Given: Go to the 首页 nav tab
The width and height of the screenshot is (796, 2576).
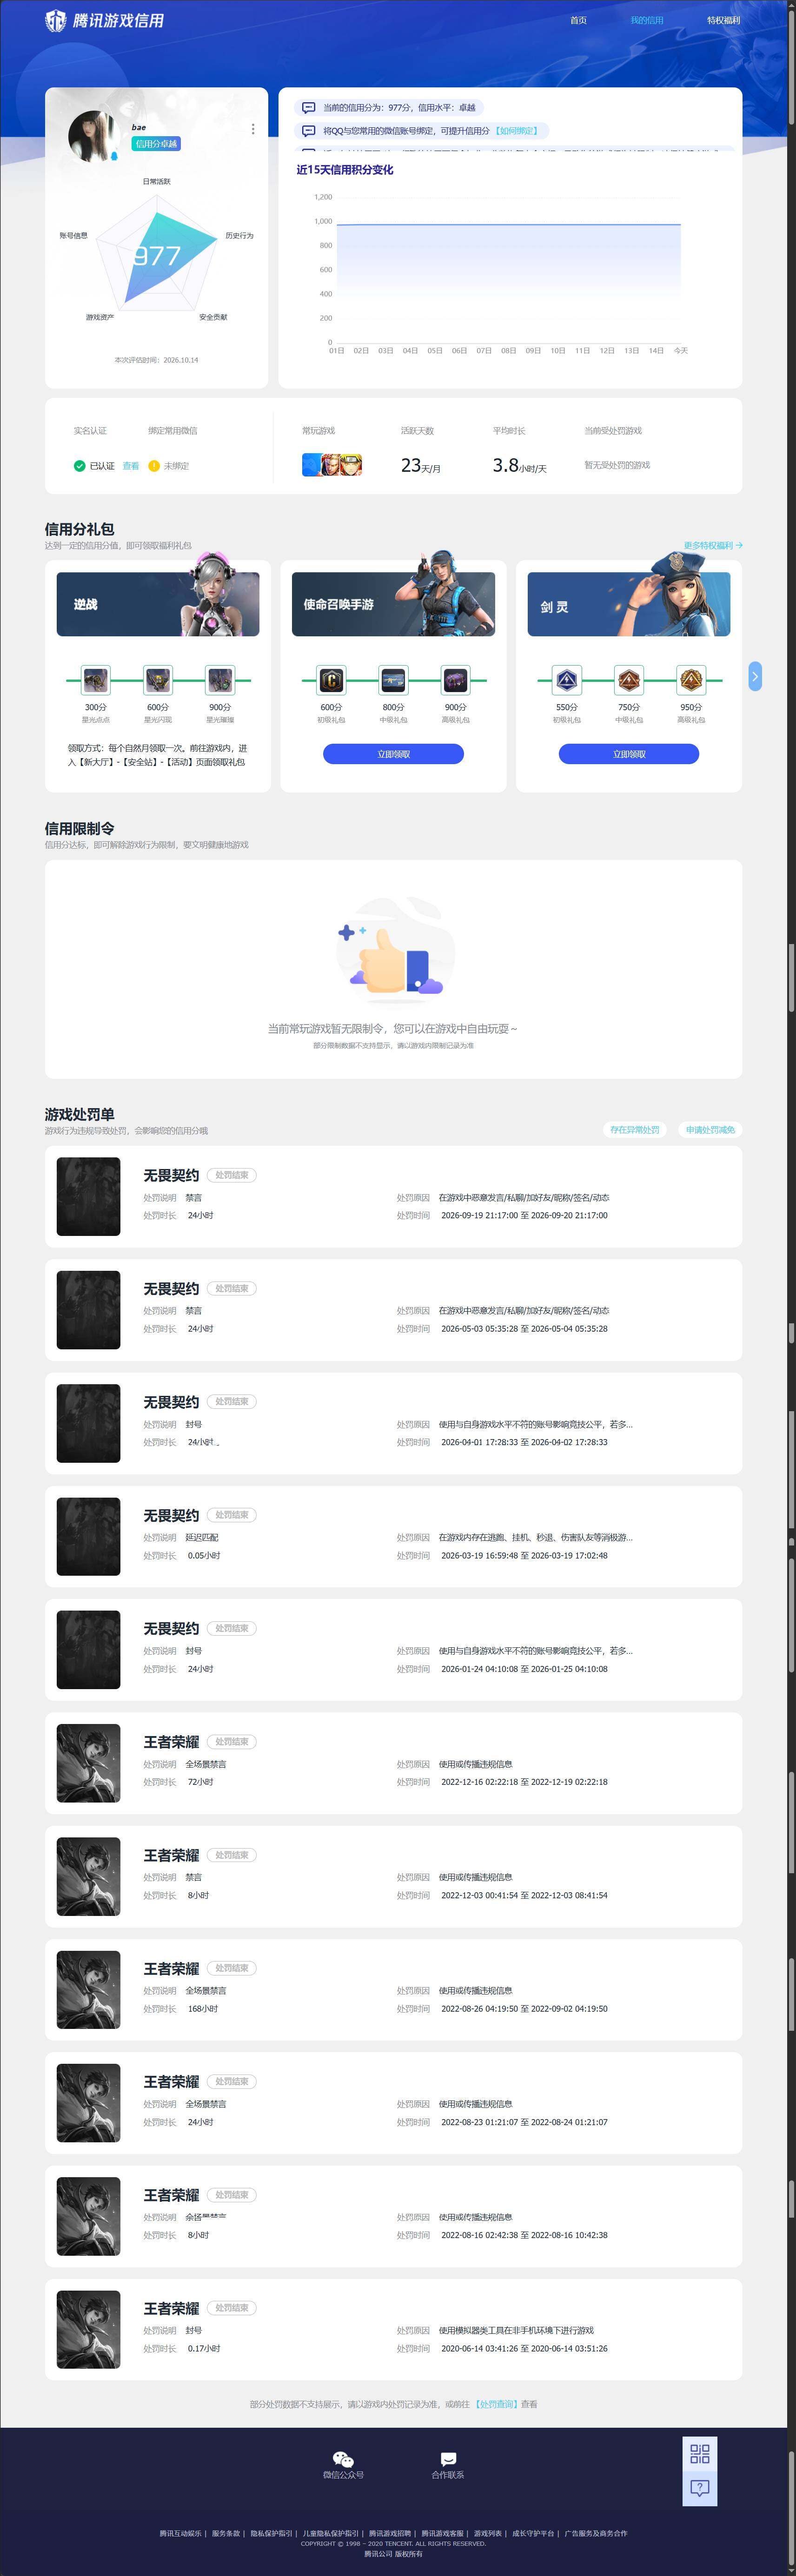Looking at the screenshot, I should tap(578, 20).
